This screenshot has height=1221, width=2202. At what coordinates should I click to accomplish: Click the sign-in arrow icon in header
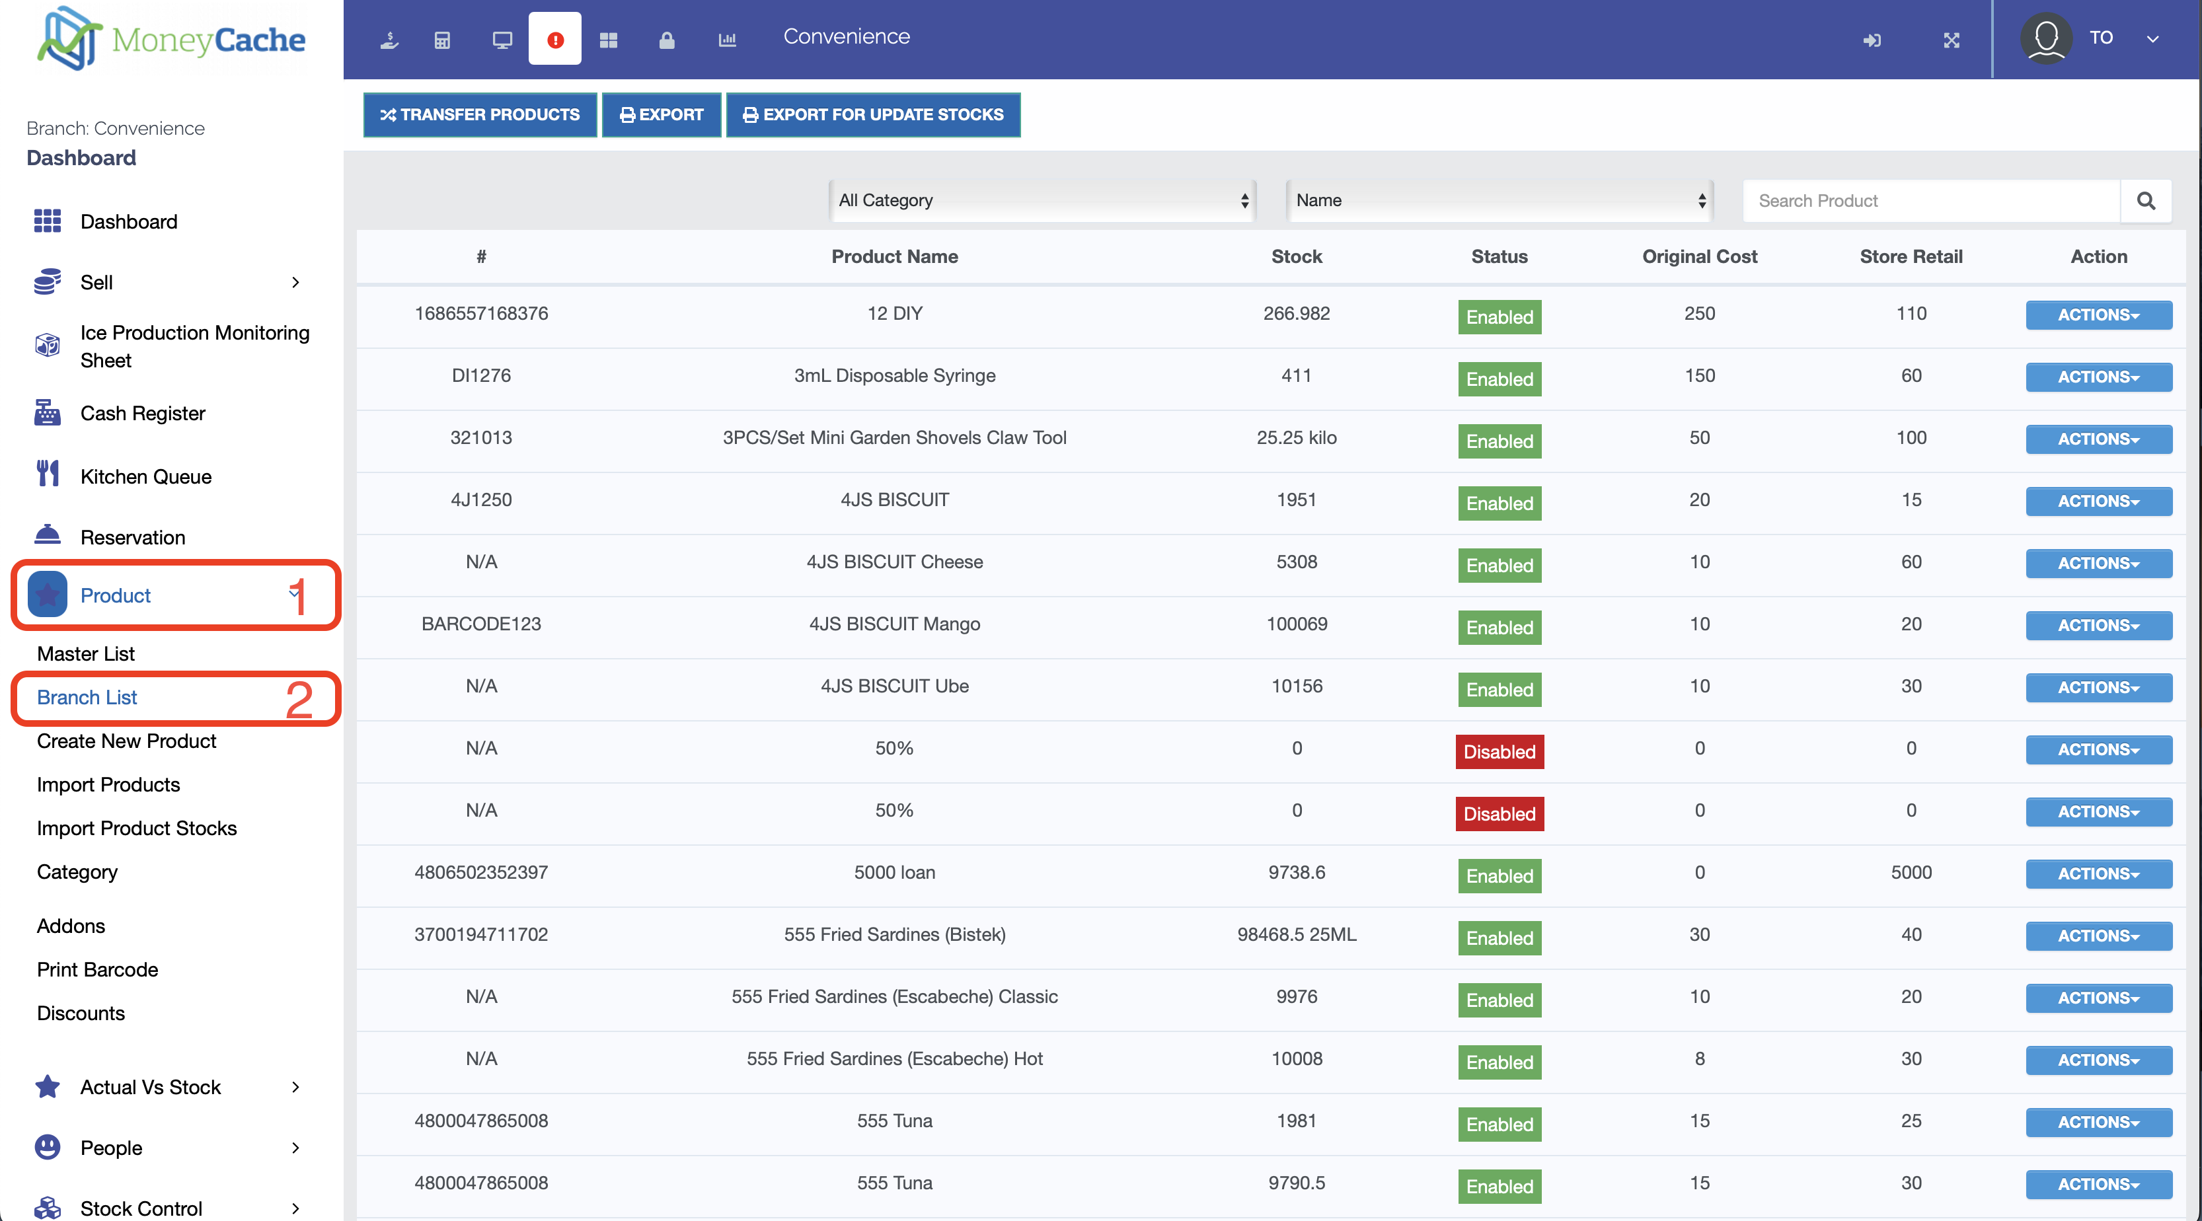[1872, 39]
